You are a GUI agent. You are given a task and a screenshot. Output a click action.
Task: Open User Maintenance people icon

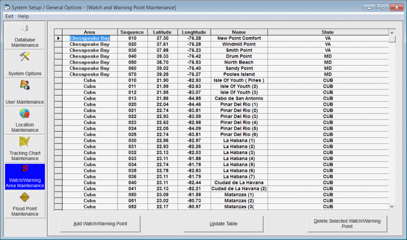click(24, 85)
